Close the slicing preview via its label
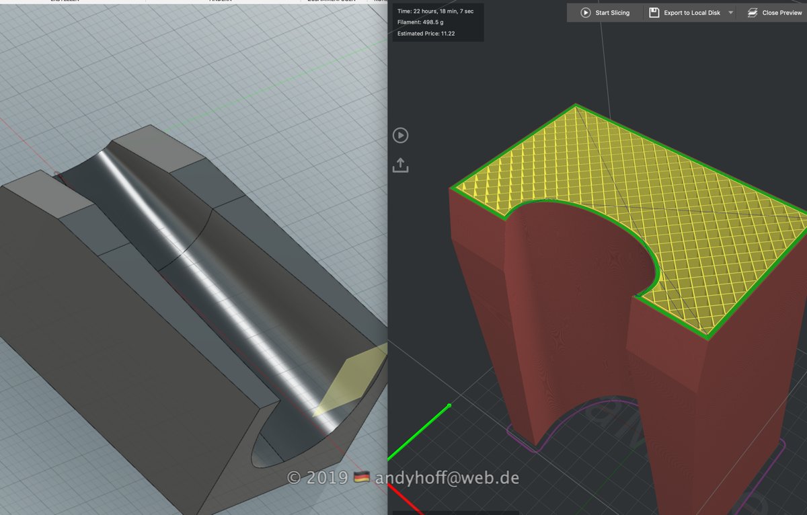The image size is (807, 515). [x=781, y=13]
